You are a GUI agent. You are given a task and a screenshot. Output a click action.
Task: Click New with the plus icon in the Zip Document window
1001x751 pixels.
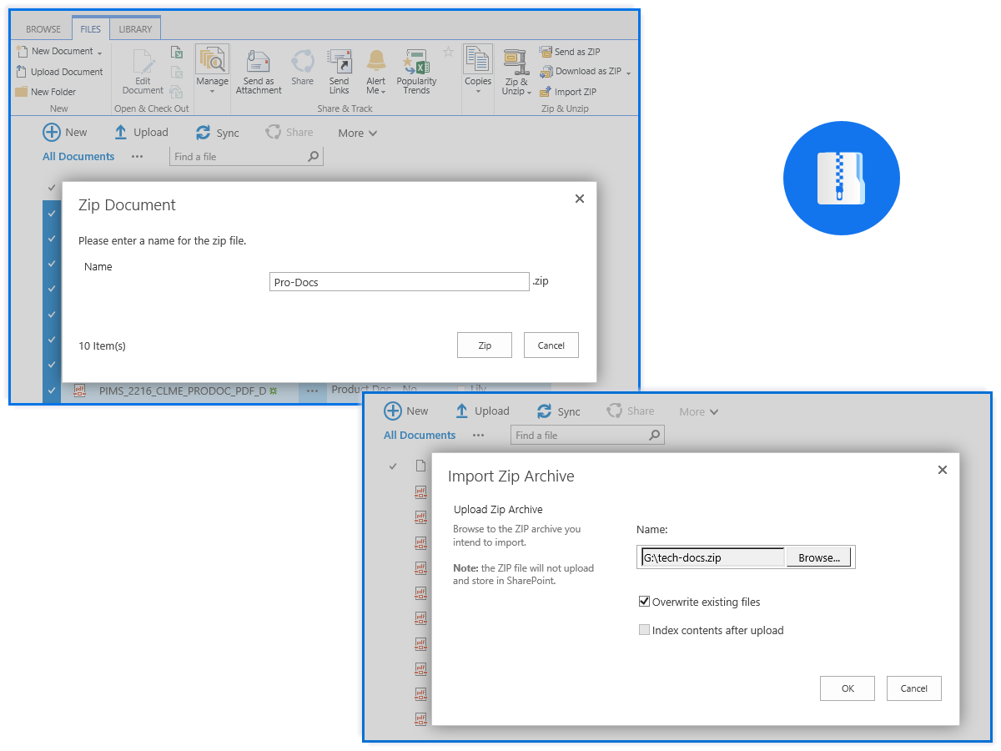(65, 132)
